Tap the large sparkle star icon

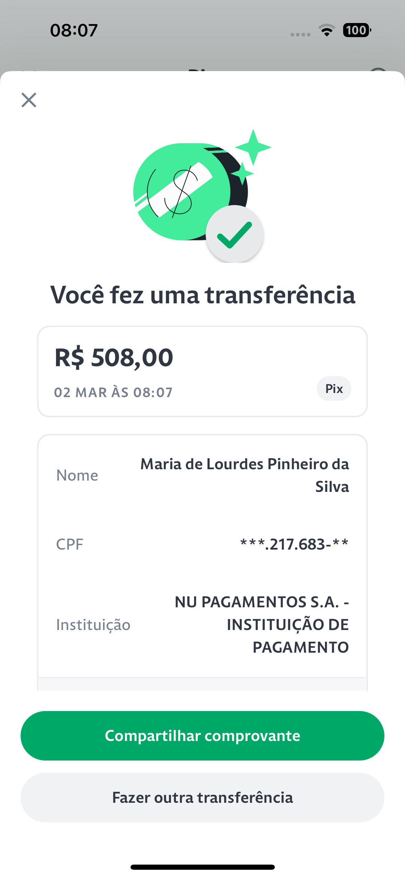click(x=253, y=147)
